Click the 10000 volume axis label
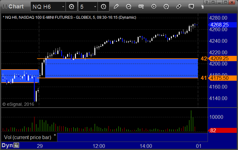Screen dimensions: 238x150 pos(216,117)
